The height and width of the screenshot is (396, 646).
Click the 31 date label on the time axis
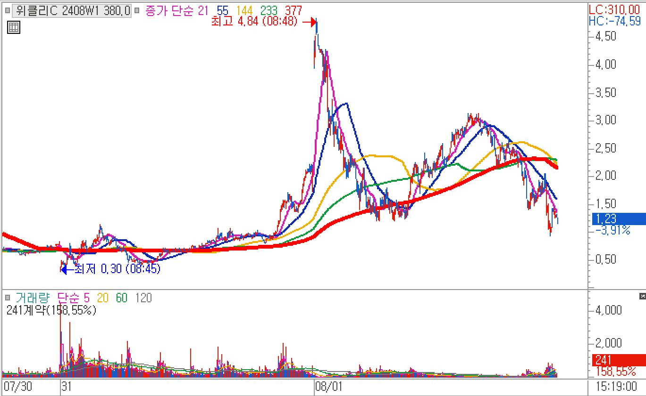(67, 387)
